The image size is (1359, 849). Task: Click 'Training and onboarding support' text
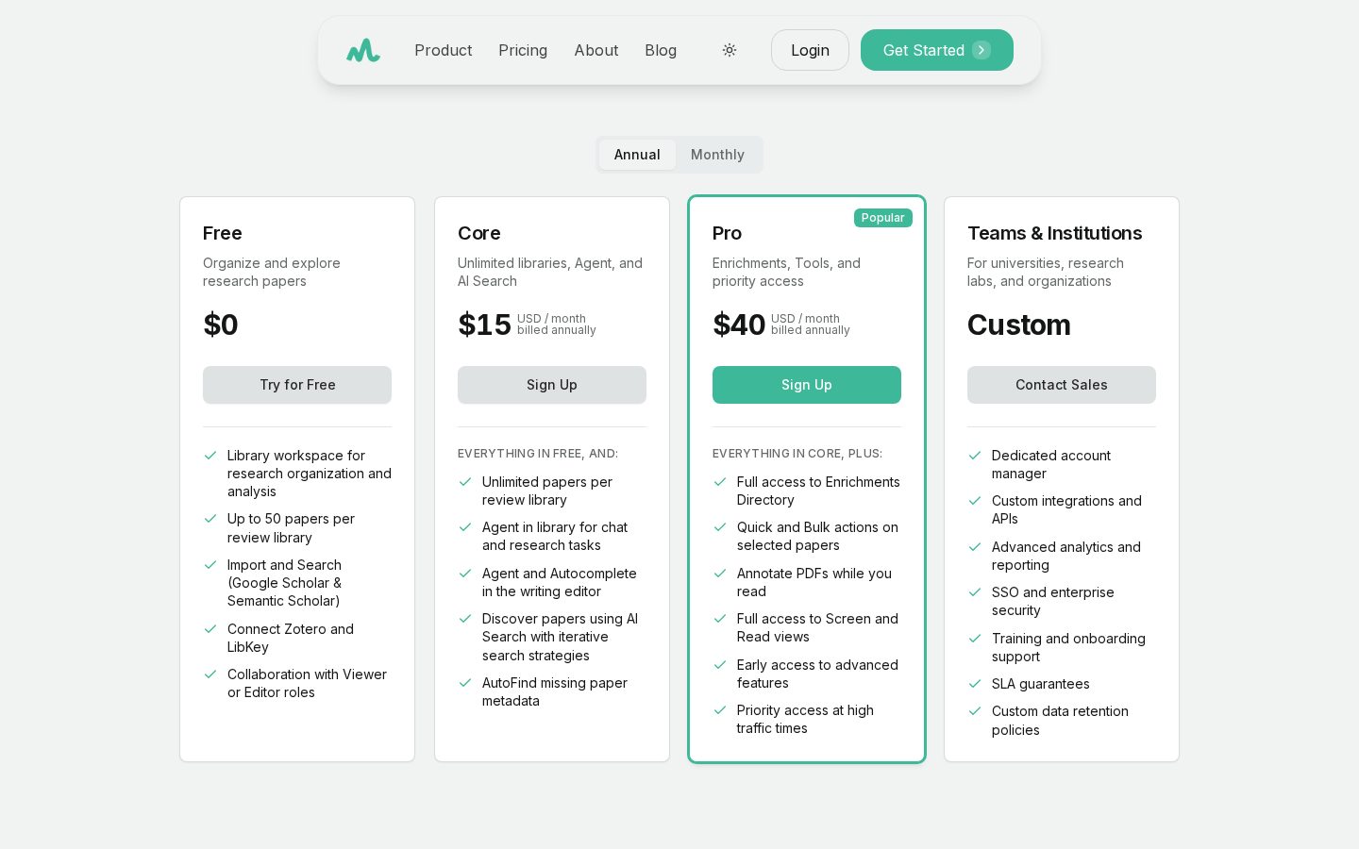[x=1068, y=647]
